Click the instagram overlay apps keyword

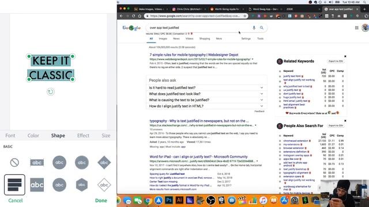[296, 155]
